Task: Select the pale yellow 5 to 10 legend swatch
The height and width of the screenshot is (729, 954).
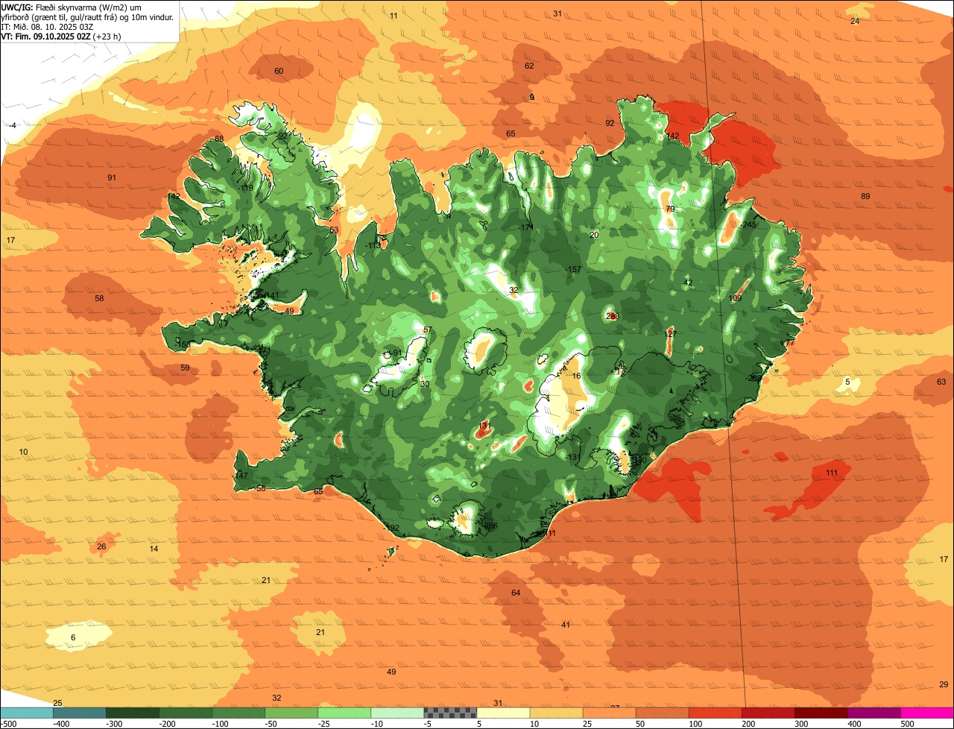Action: [x=502, y=713]
